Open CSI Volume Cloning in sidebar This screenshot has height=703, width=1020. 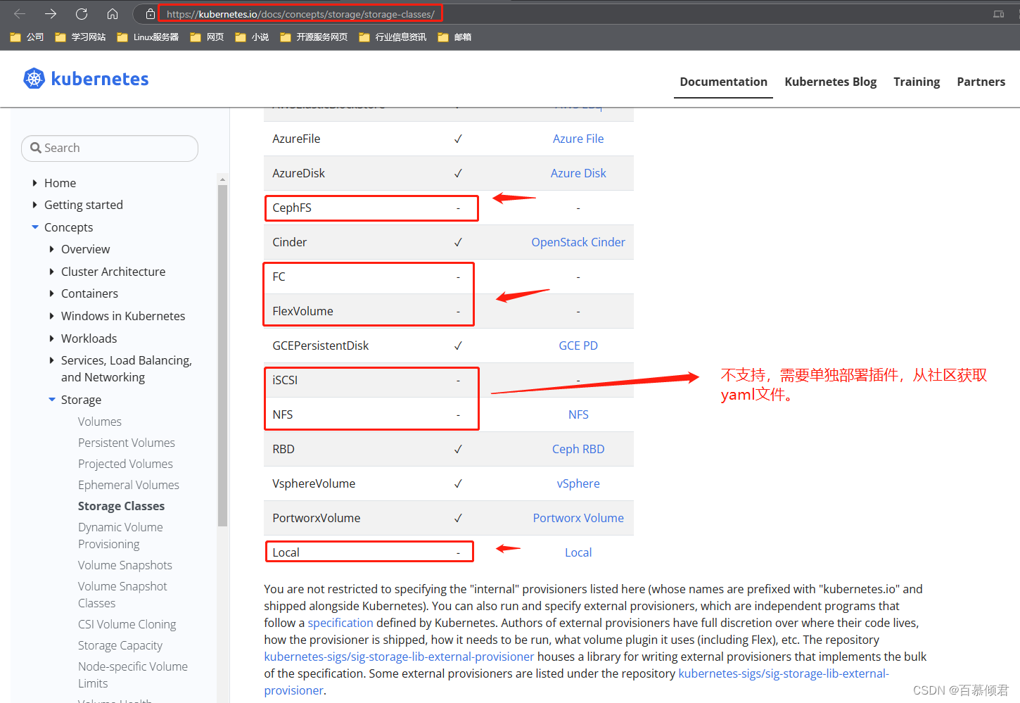tap(127, 624)
